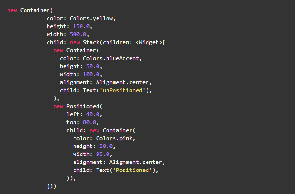
Task: Click the 'Colors.yellow' value
Action: click(x=91, y=19)
